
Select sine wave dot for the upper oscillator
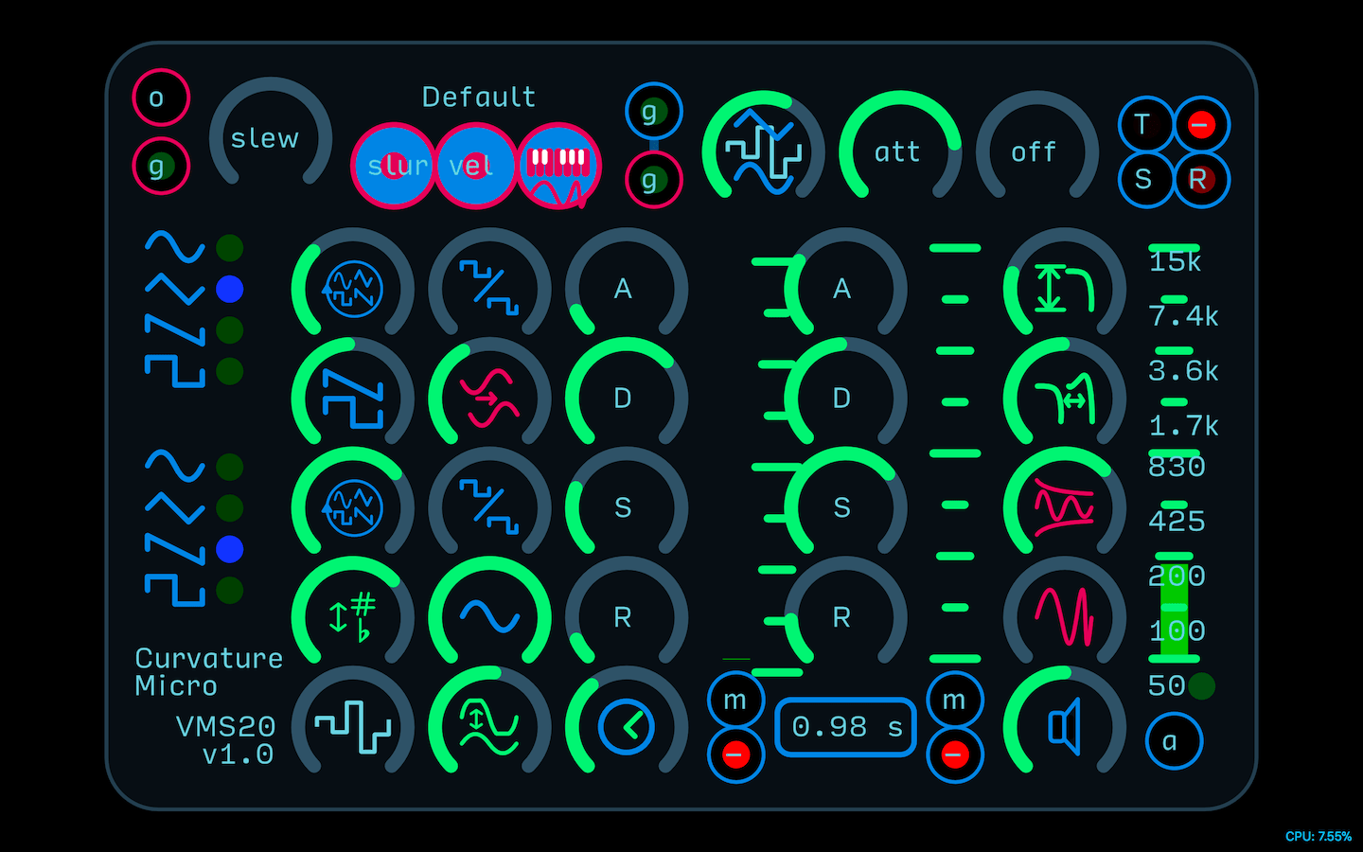229,248
